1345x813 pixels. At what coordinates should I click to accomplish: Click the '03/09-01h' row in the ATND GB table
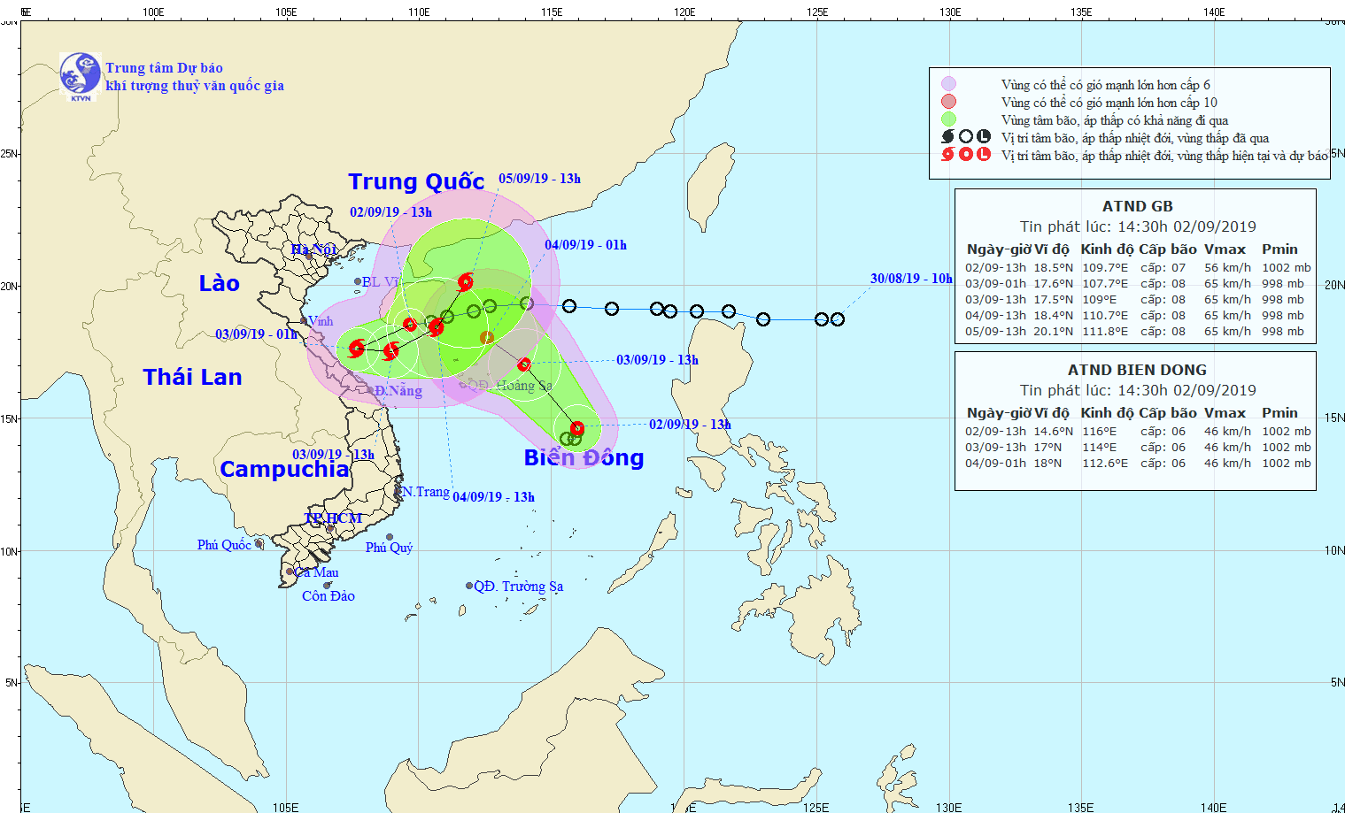point(1138,284)
